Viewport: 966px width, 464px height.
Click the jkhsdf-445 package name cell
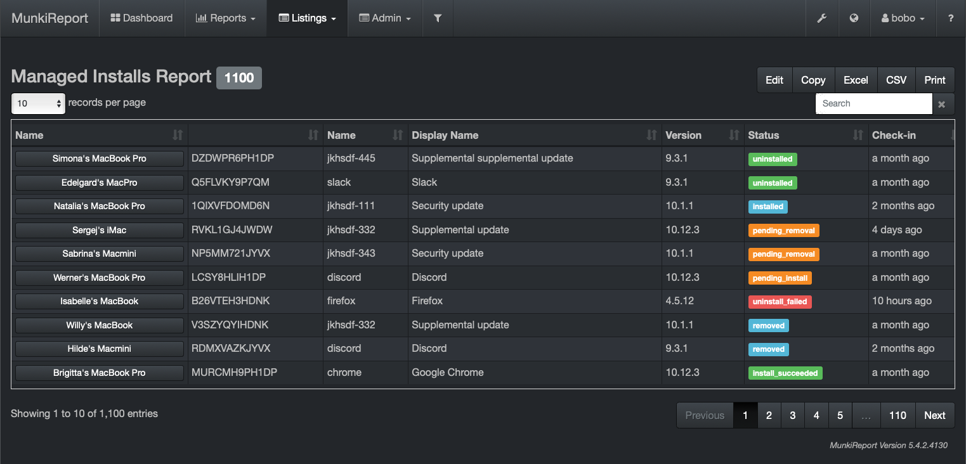[365, 158]
